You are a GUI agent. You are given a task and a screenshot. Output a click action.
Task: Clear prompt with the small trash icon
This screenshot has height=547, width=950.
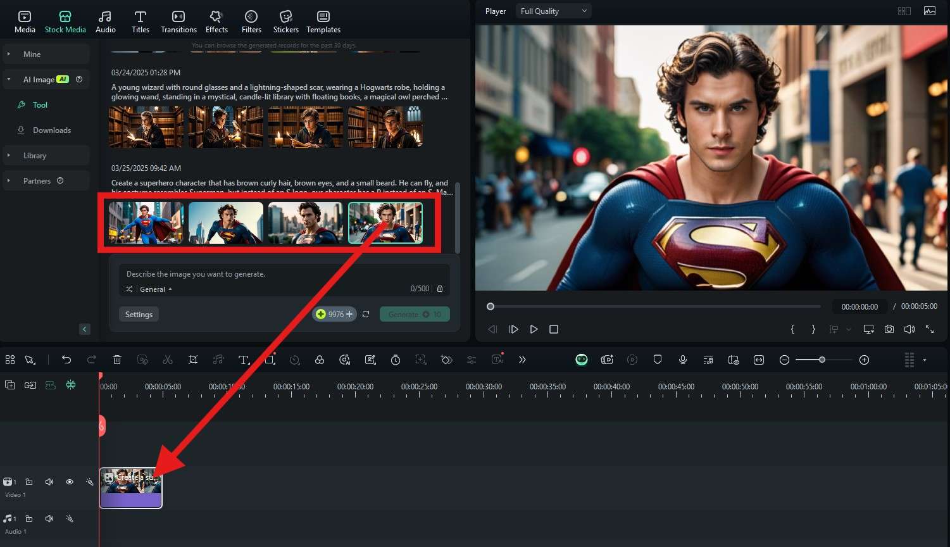pyautogui.click(x=440, y=289)
